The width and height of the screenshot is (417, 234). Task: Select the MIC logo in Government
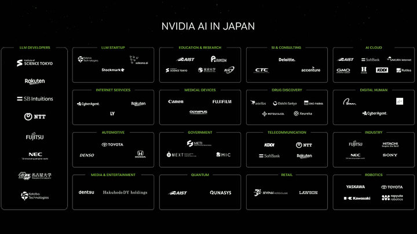coord(224,155)
